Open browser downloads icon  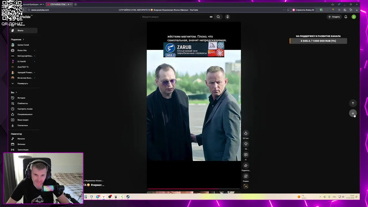(357, 10)
